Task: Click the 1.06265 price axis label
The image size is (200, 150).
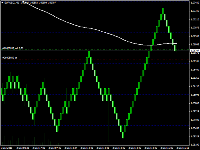Action: pyautogui.click(x=195, y=78)
